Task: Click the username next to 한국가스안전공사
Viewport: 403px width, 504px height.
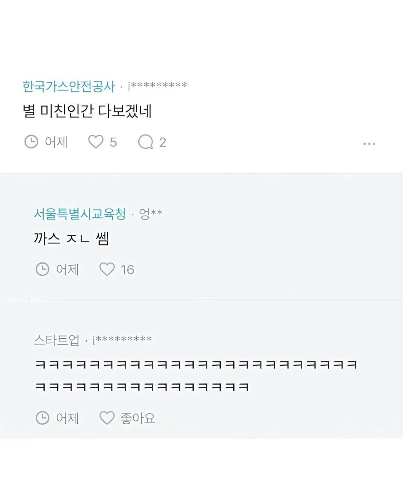Action: [157, 86]
